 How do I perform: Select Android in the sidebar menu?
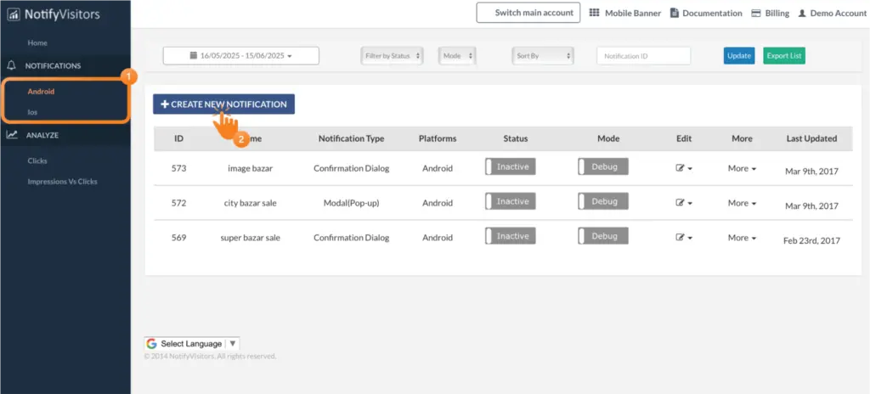click(41, 91)
